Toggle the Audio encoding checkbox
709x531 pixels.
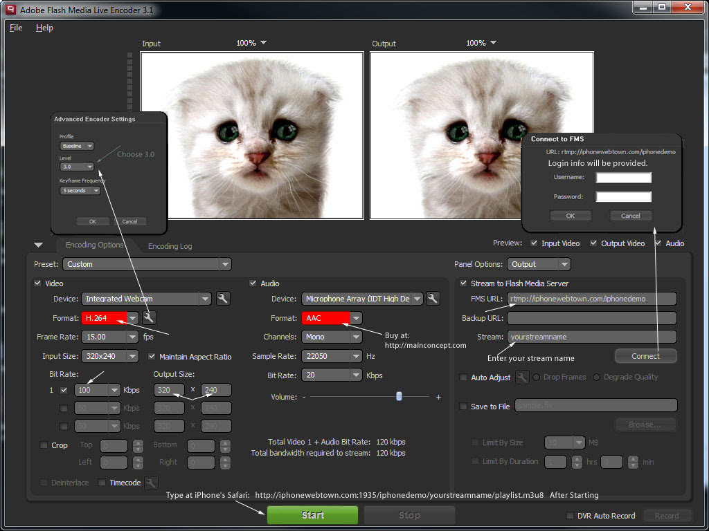click(253, 283)
